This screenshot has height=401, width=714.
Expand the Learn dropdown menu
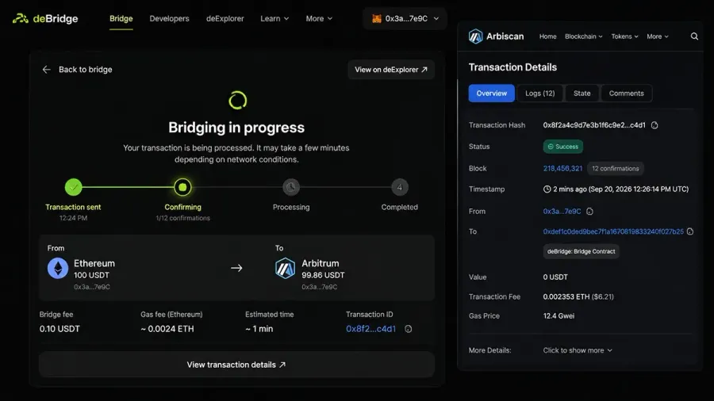pyautogui.click(x=274, y=19)
